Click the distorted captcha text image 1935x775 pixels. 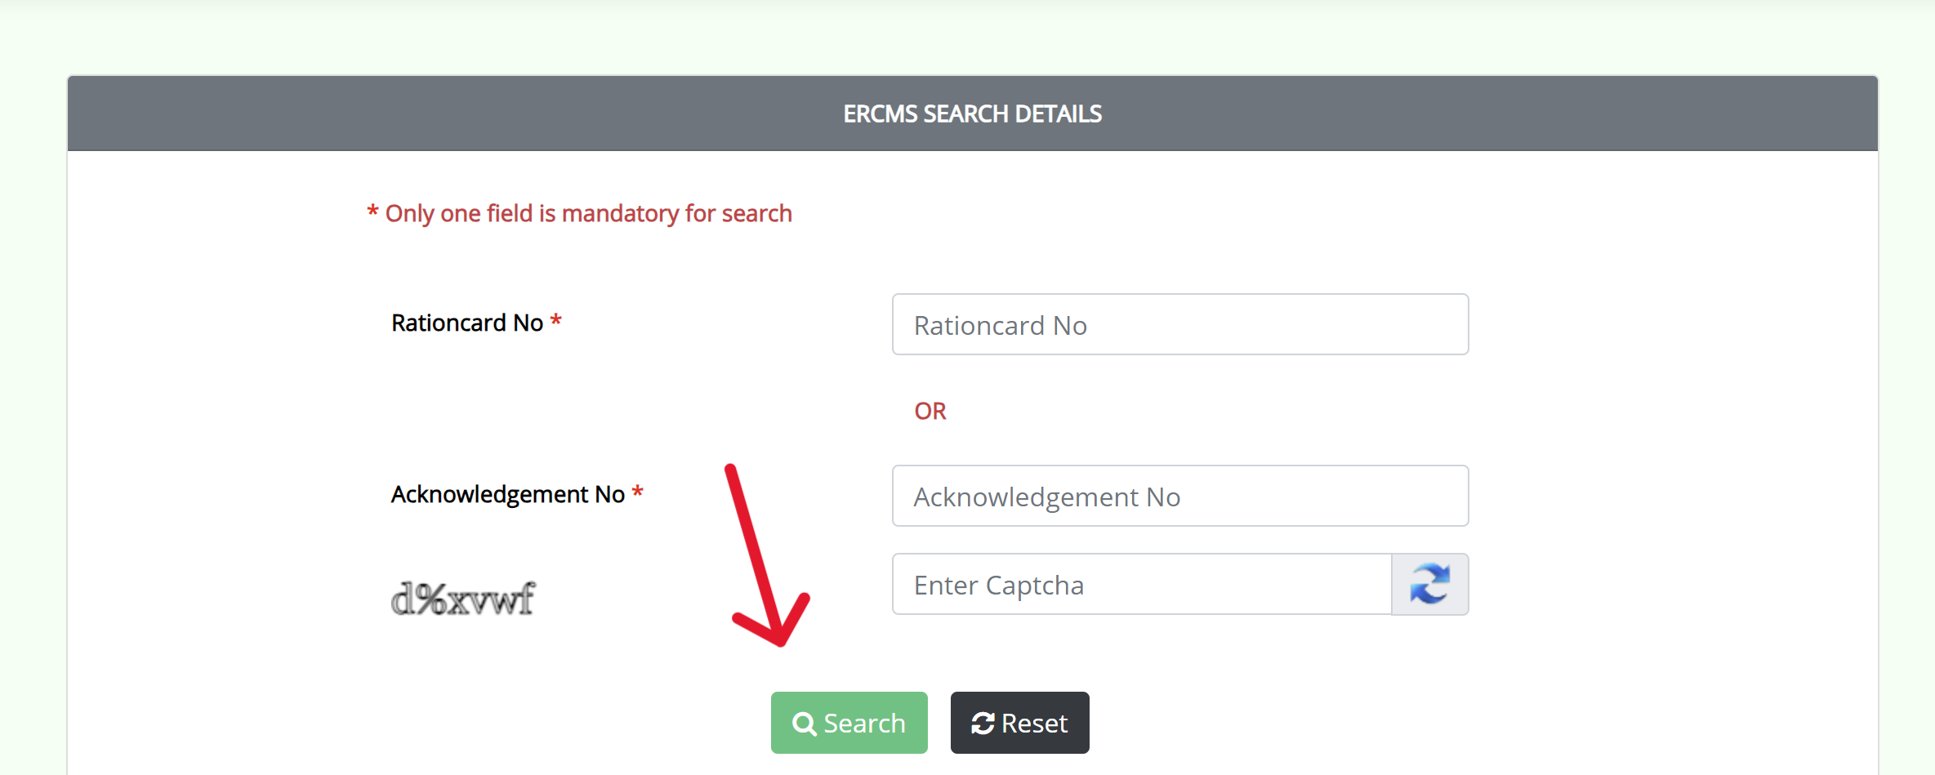(x=462, y=596)
